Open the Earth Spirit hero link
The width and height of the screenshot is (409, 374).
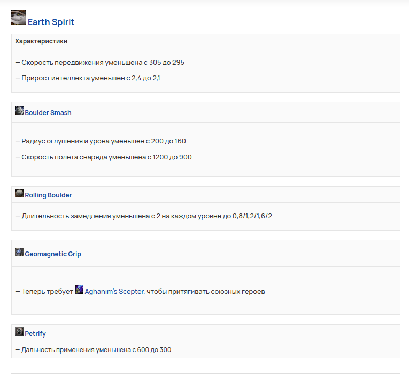coord(51,22)
